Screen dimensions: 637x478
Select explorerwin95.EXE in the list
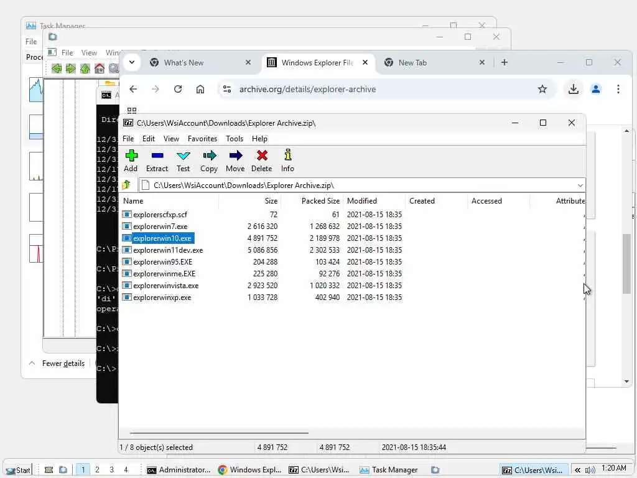(x=162, y=262)
